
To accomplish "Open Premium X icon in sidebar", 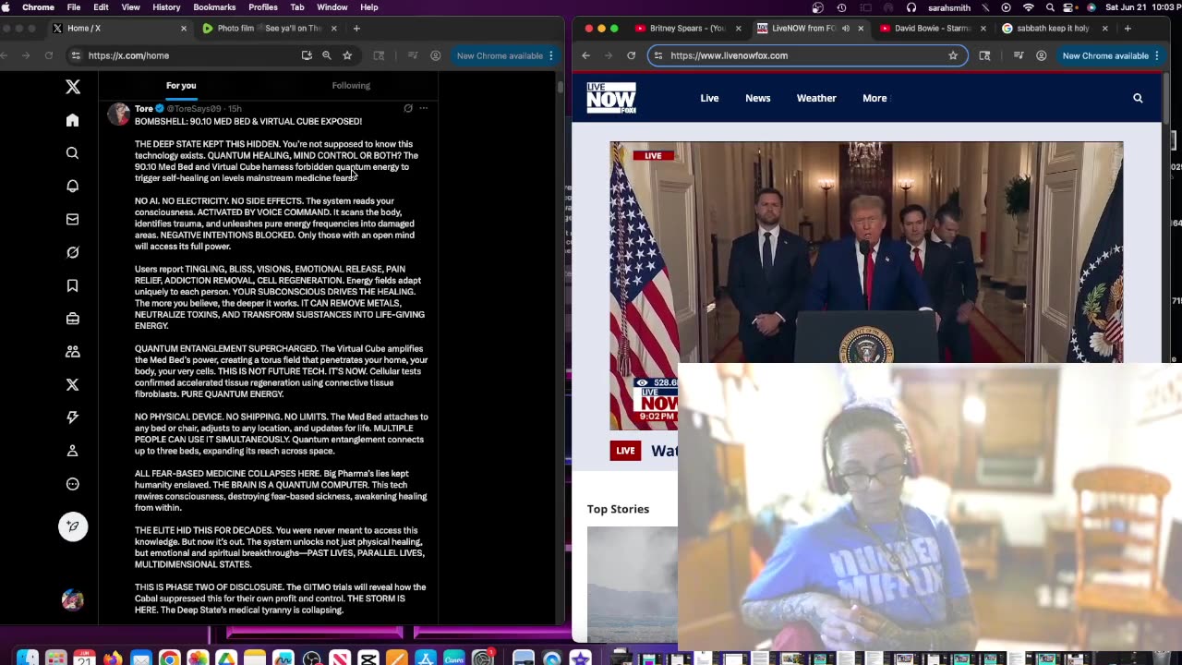I will 73,384.
